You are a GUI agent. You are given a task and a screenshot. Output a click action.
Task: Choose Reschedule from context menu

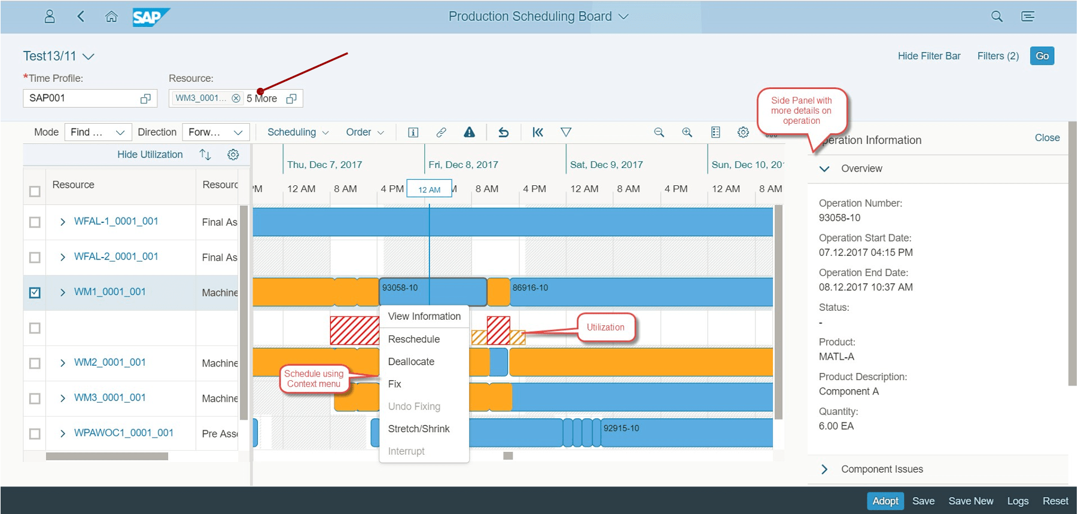click(x=424, y=339)
